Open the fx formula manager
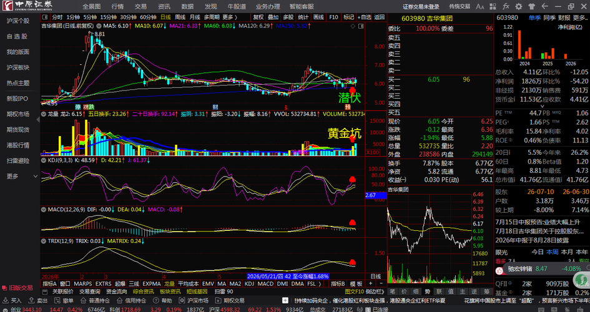 [x=506, y=6]
